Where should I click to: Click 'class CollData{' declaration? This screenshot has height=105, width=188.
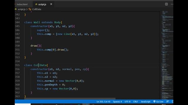pyautogui.click(x=36, y=65)
